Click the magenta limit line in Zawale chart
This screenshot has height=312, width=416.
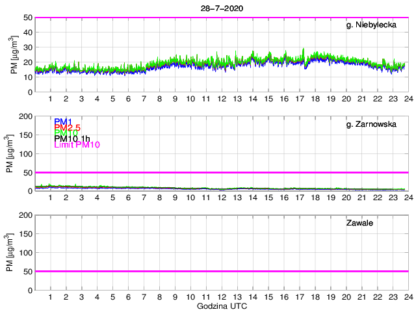221,271
